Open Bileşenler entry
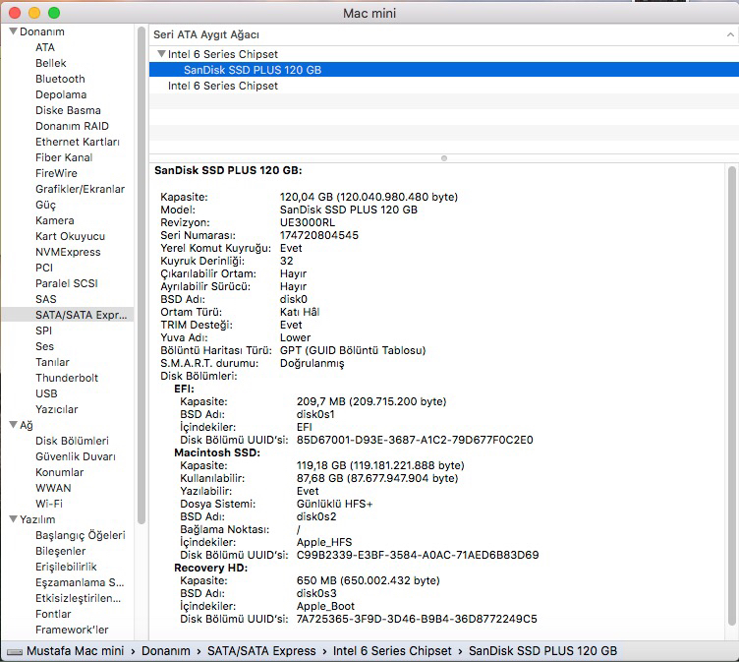739x662 pixels. coord(60,551)
